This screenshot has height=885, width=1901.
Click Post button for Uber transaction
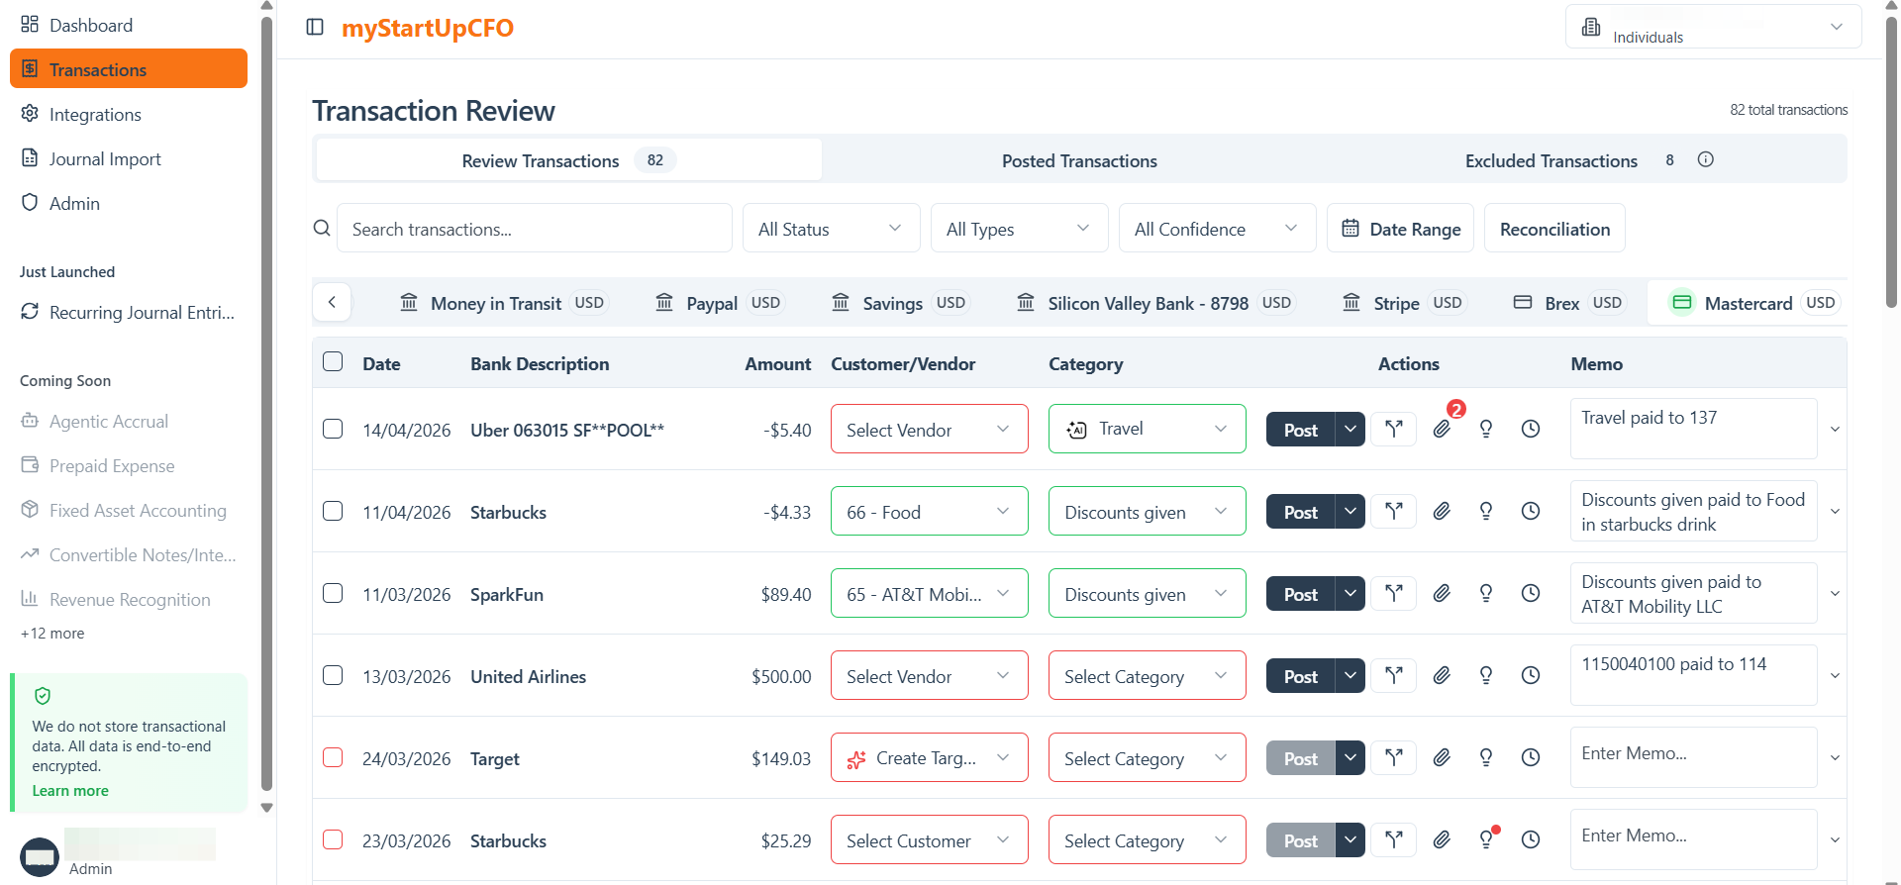point(1300,429)
